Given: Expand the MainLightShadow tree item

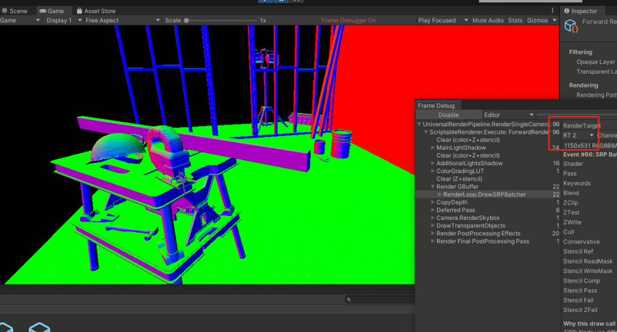Looking at the screenshot, I should tap(432, 148).
